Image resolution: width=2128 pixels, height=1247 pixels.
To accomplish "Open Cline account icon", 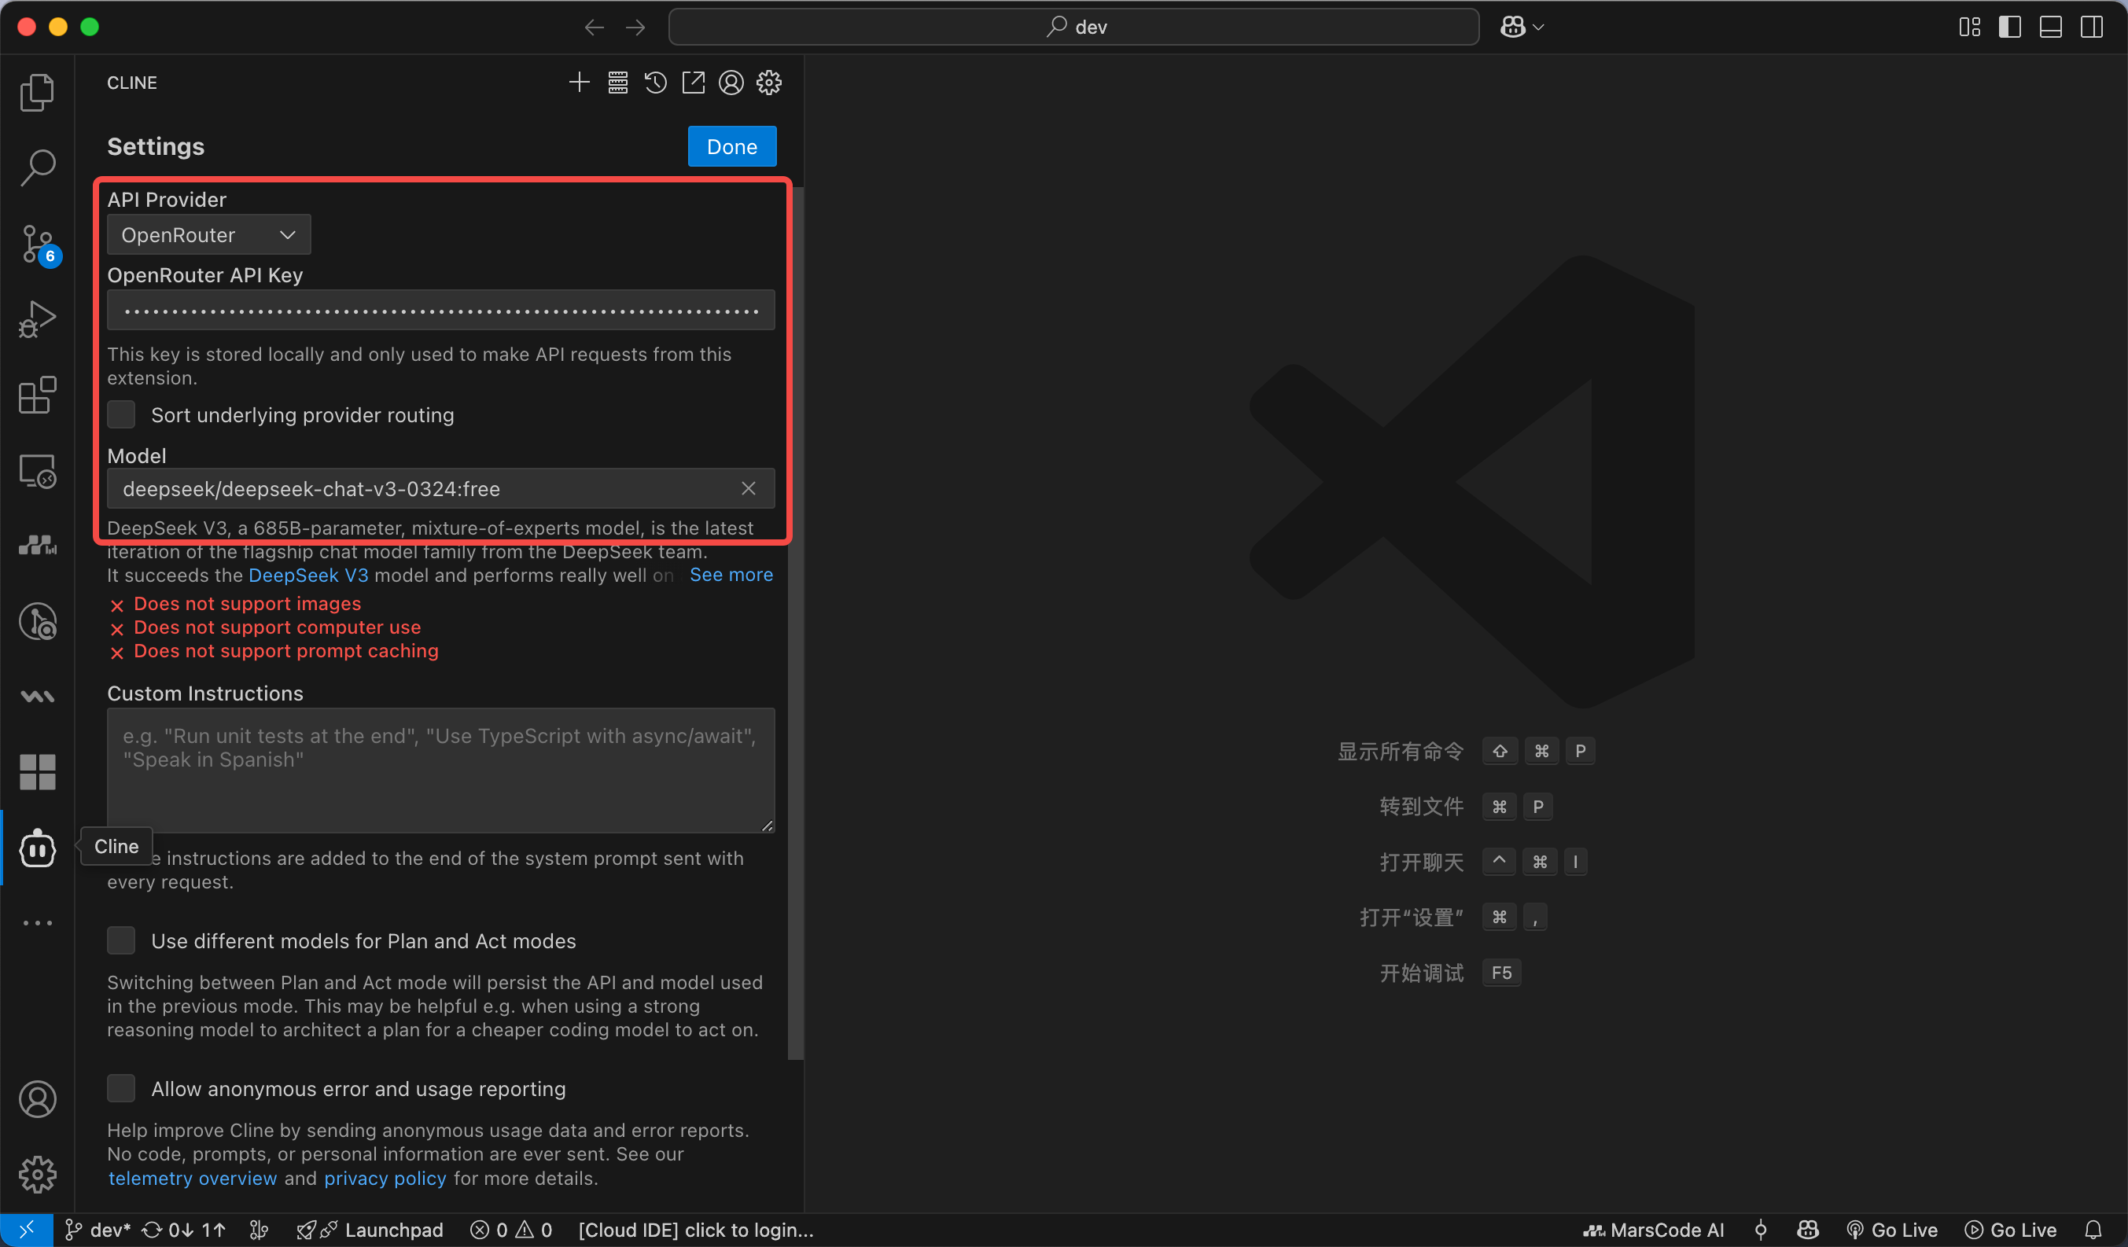I will (731, 83).
